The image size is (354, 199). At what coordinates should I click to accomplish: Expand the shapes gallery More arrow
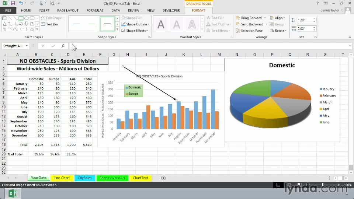(37, 29)
